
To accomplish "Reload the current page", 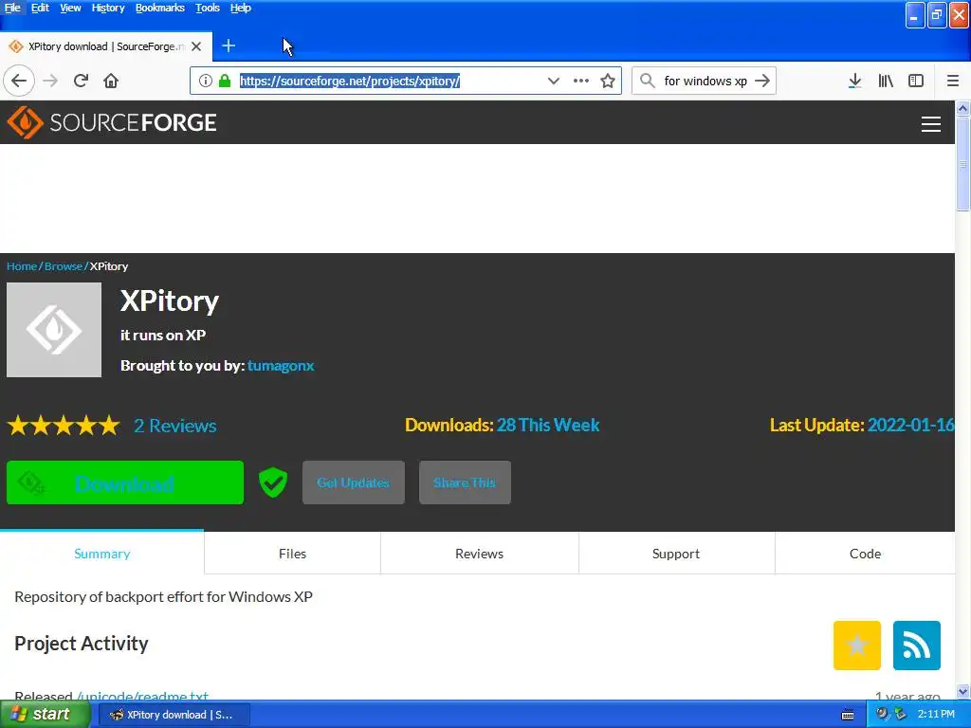I will 81,81.
